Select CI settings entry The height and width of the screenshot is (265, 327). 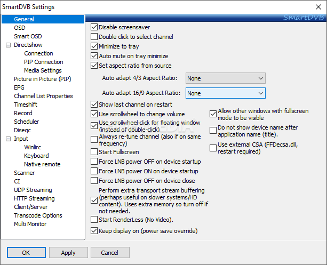[17, 181]
